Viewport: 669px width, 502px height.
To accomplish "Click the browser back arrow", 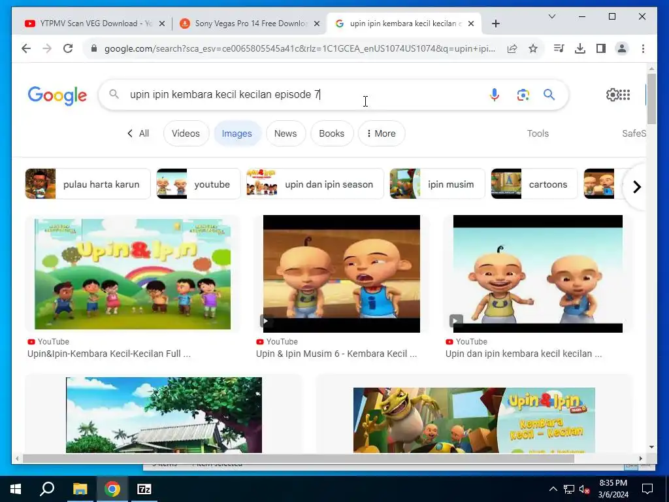I will [x=26, y=48].
